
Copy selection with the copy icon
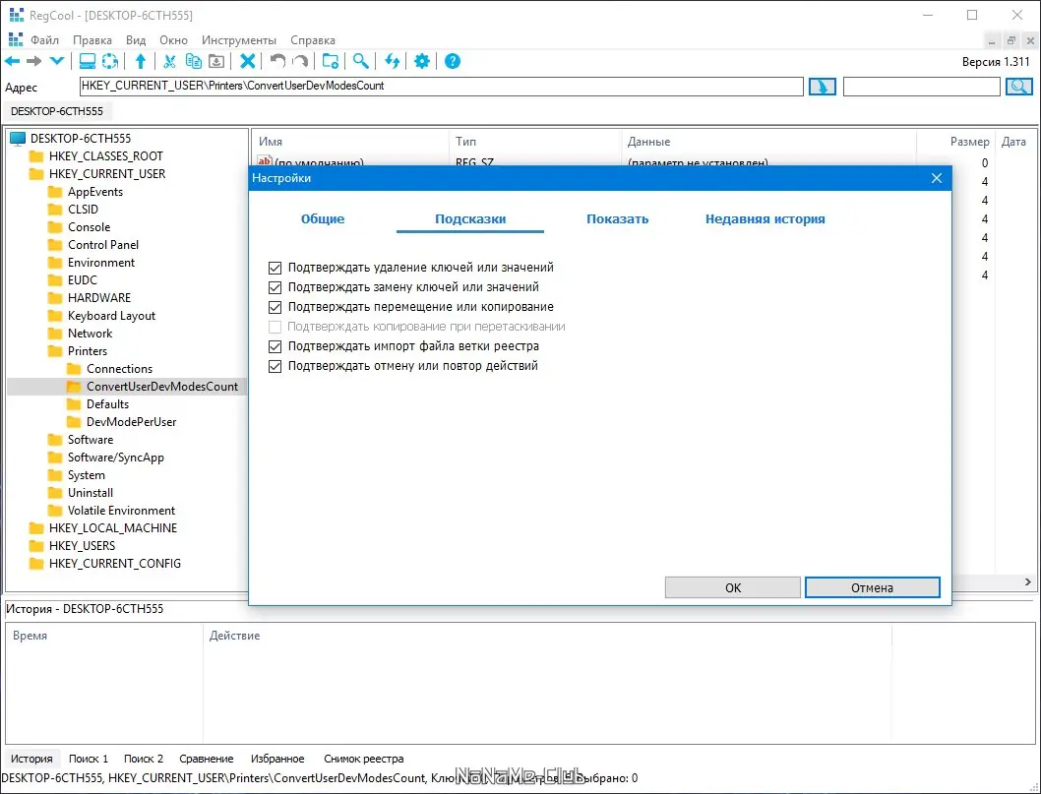[193, 61]
